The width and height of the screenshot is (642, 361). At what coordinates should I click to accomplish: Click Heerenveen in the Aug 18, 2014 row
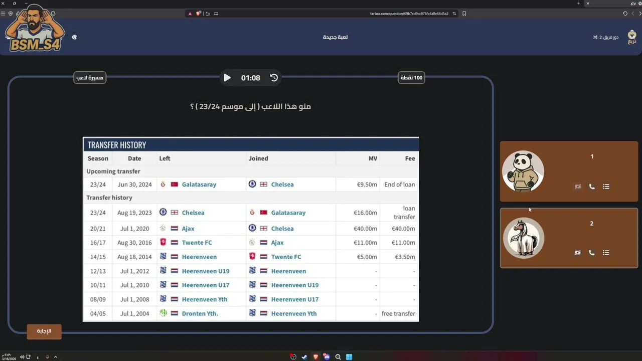(x=199, y=257)
